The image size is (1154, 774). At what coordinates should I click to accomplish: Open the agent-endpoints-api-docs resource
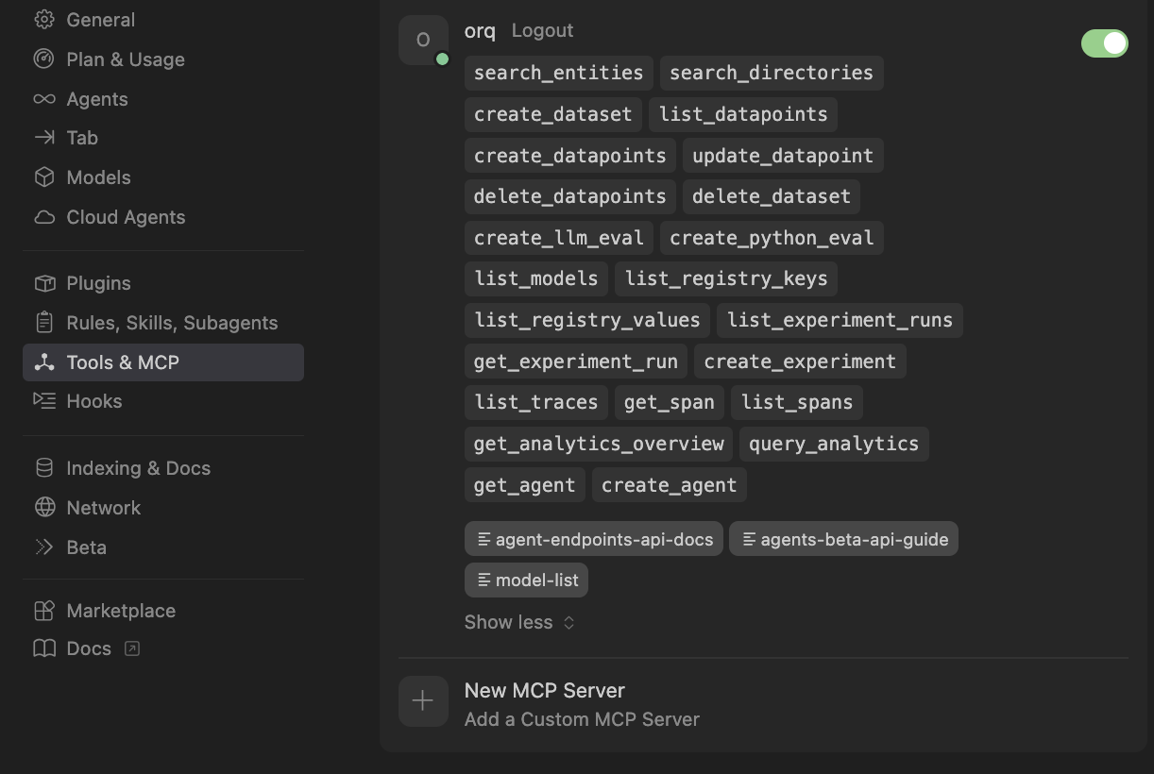coord(593,539)
